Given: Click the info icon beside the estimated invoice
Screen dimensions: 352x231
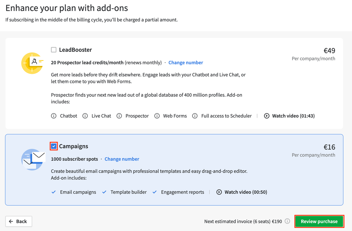Looking at the screenshot, I should pyautogui.click(x=287, y=221).
